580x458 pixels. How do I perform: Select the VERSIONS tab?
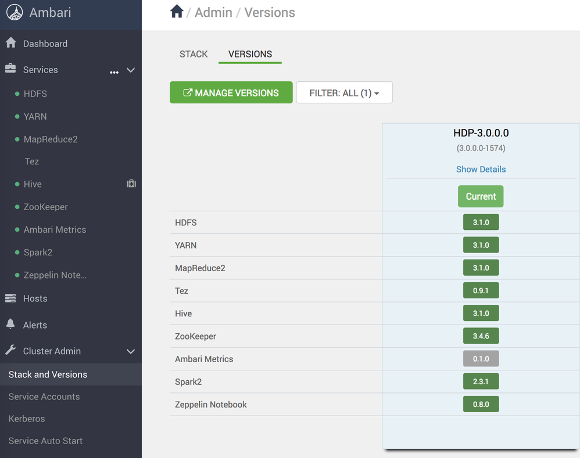pyautogui.click(x=250, y=54)
